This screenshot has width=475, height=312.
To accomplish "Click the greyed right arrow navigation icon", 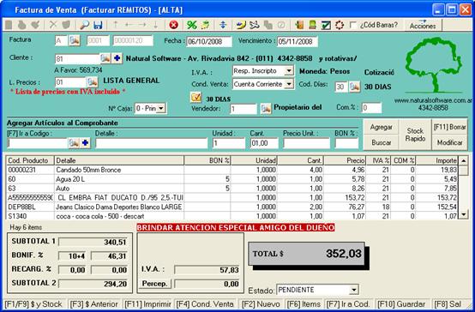I will [x=142, y=25].
